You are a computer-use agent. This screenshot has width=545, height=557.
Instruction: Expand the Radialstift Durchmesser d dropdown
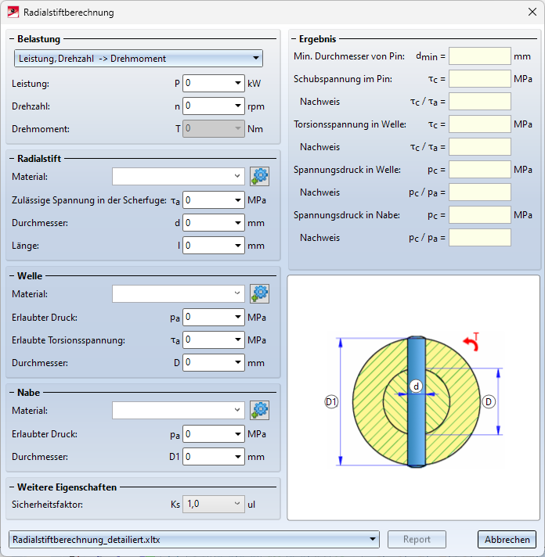(237, 223)
